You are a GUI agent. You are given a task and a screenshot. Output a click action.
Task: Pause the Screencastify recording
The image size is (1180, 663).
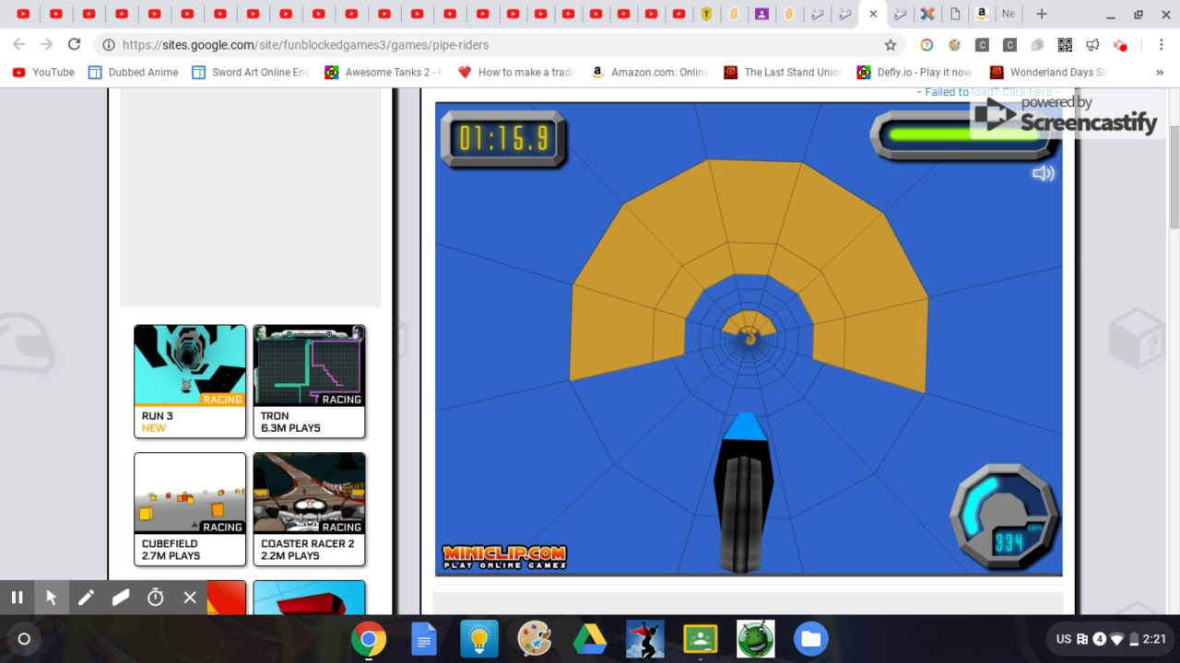click(x=17, y=598)
